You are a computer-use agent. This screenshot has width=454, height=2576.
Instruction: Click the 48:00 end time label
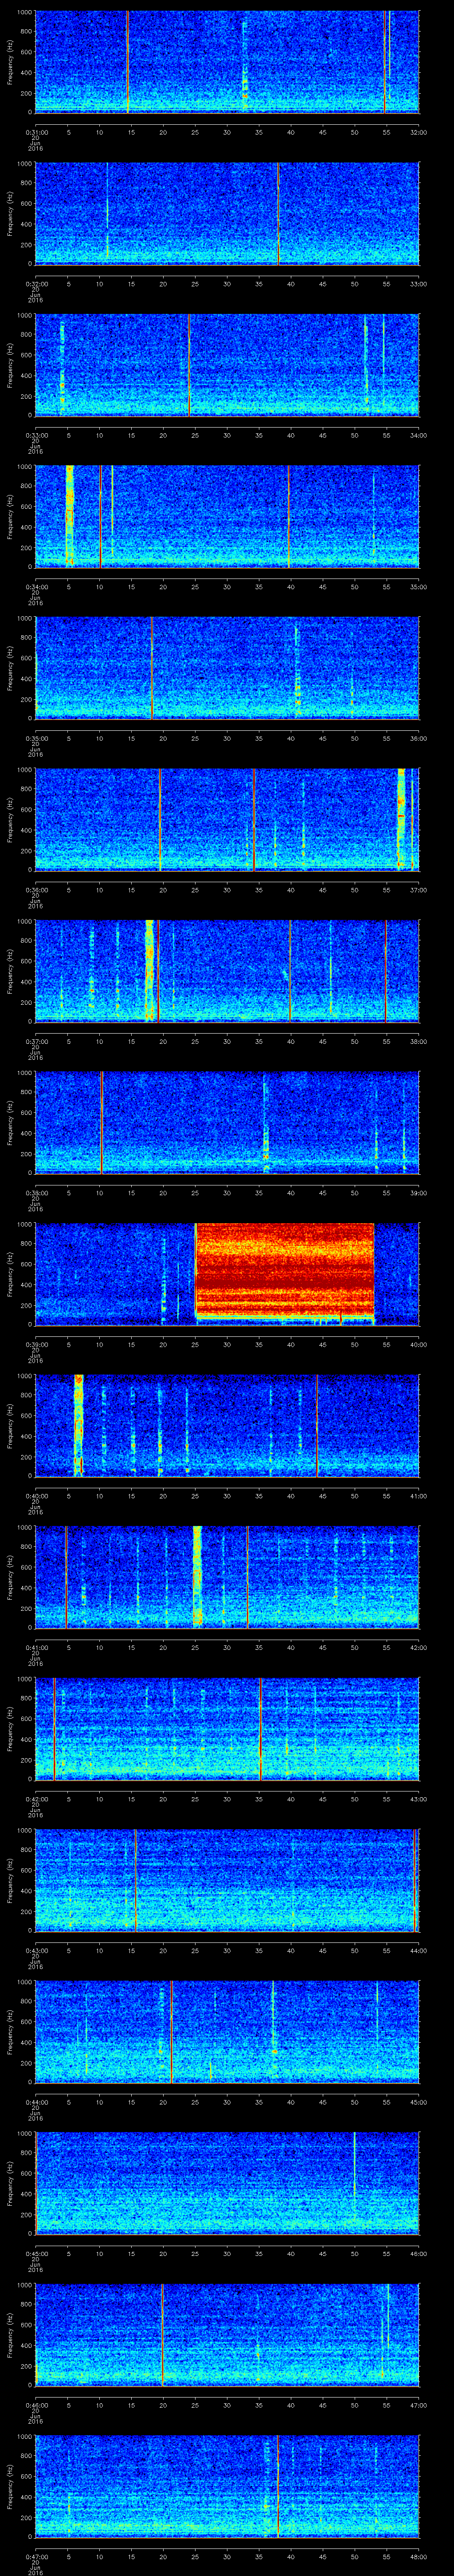pos(418,2556)
